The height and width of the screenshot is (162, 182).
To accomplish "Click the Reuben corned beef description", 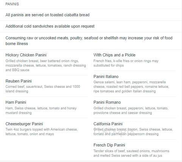I will (43, 89).
